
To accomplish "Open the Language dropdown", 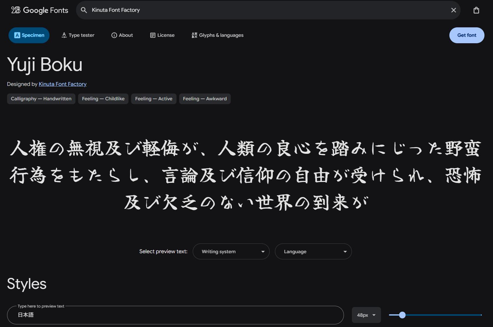I will click(x=313, y=251).
